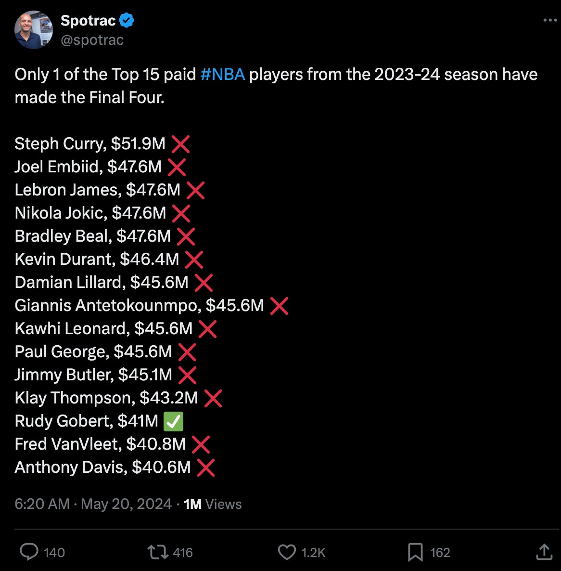Viewport: 561px width, 571px height.
Task: Click the 1.2K likes count
Action: click(313, 552)
